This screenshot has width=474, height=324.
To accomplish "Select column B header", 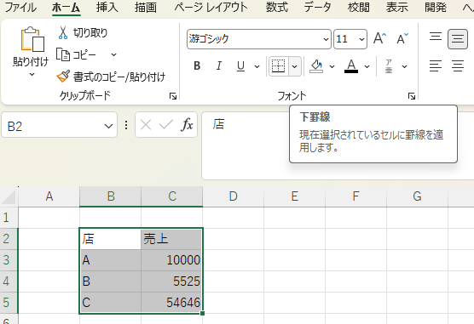I will click(110, 196).
